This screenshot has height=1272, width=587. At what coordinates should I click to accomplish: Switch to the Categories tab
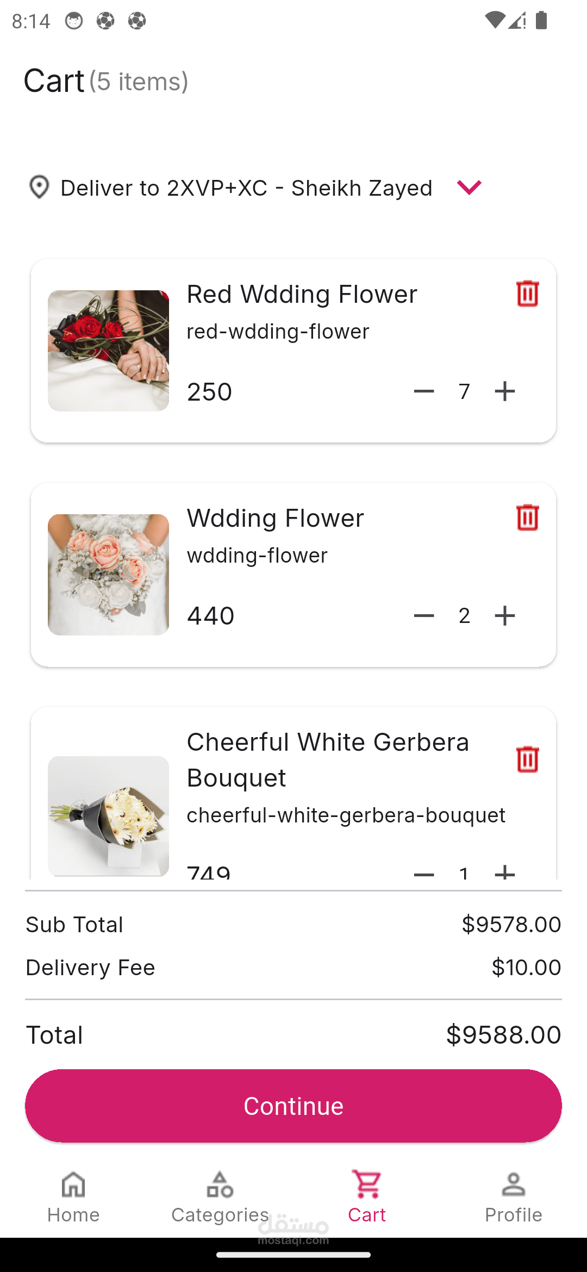click(220, 1198)
